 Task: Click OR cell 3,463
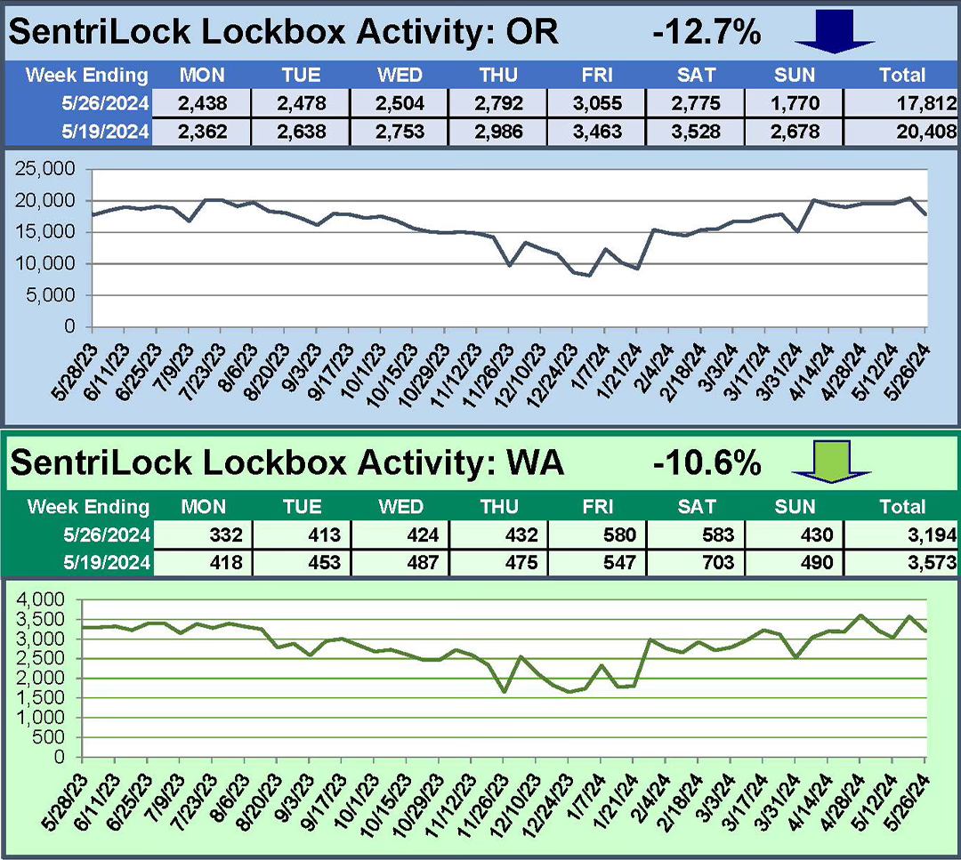tap(598, 132)
